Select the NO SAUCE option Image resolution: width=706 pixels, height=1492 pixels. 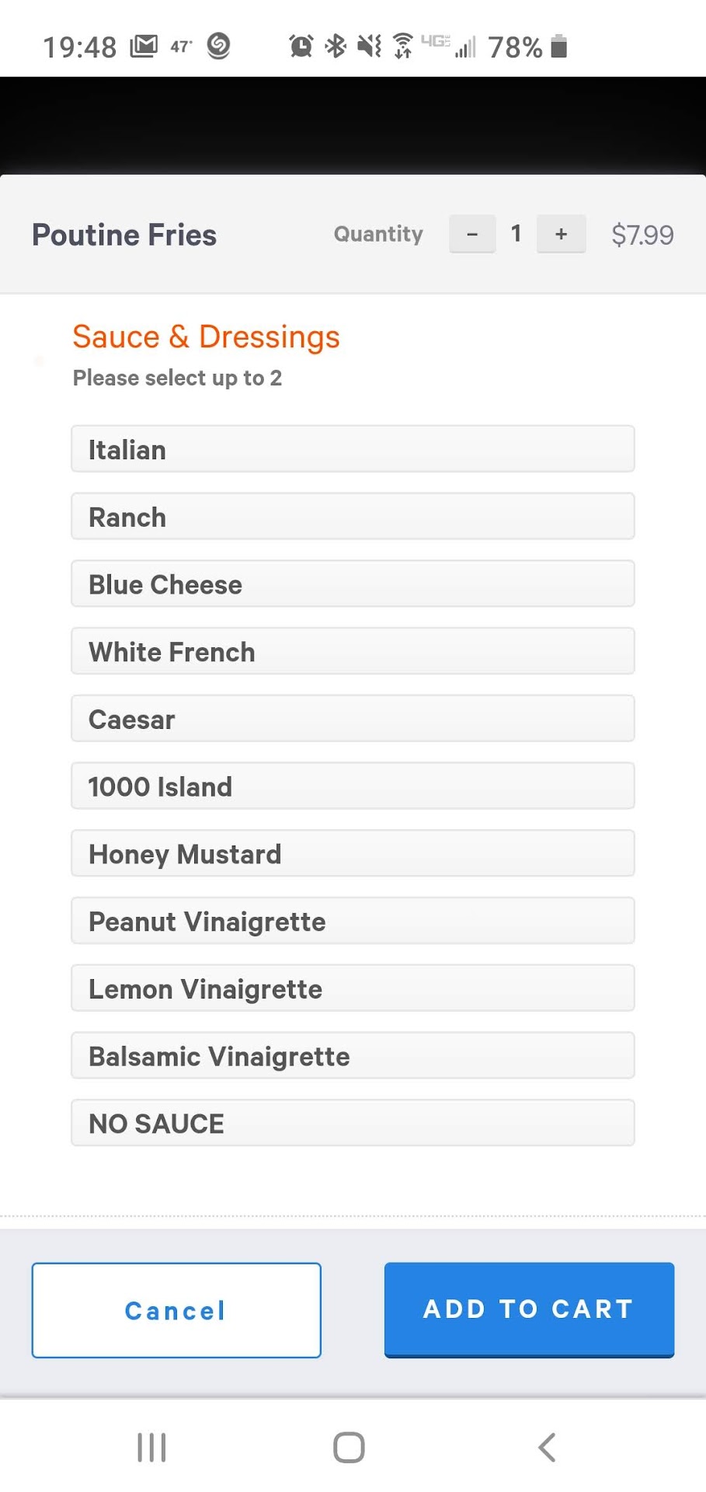(353, 1123)
